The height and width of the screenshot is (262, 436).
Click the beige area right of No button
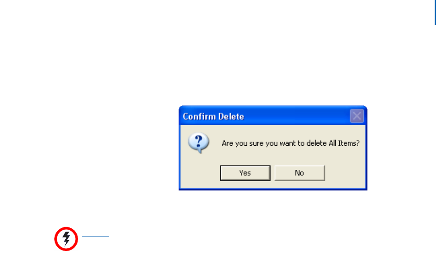click(345, 173)
